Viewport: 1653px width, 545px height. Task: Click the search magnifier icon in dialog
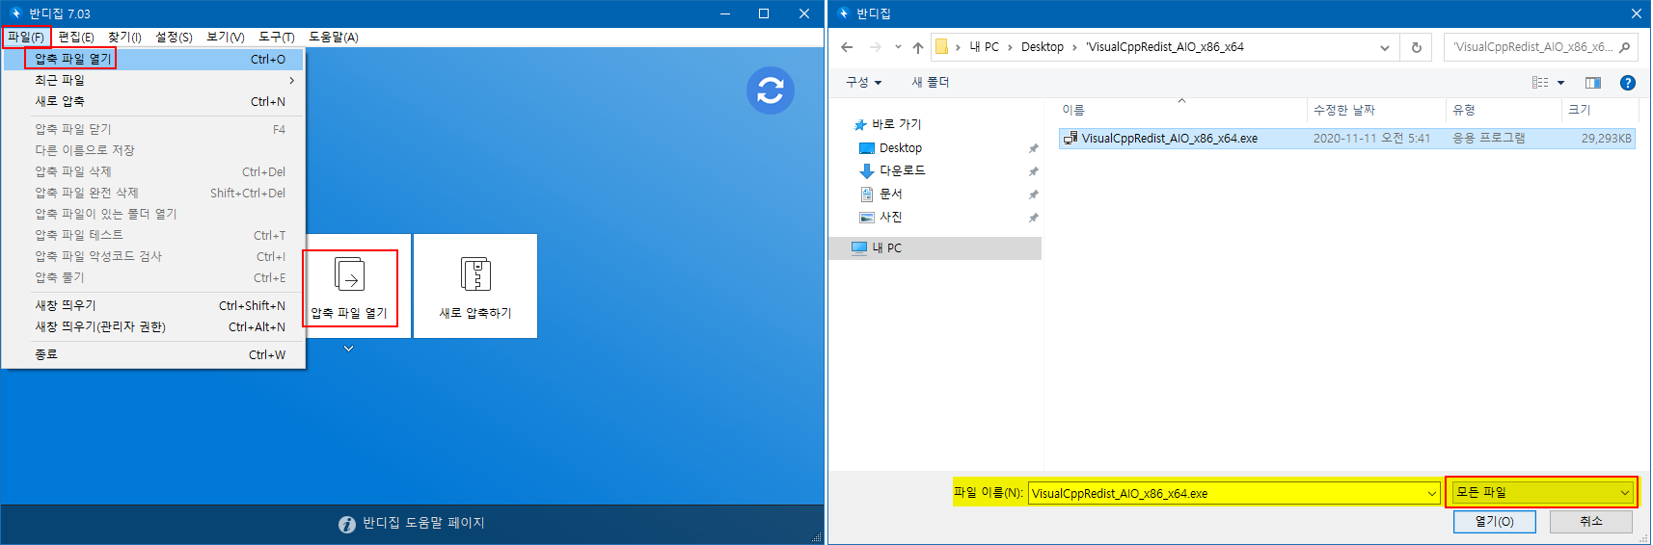point(1624,47)
